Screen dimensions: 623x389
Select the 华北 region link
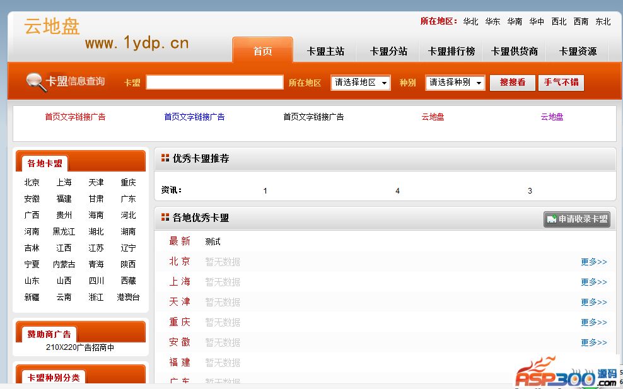[x=470, y=21]
